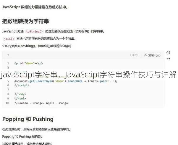Toggle code width with the arrows icon
Screen dimensions: 178x145
click(x=168, y=59)
